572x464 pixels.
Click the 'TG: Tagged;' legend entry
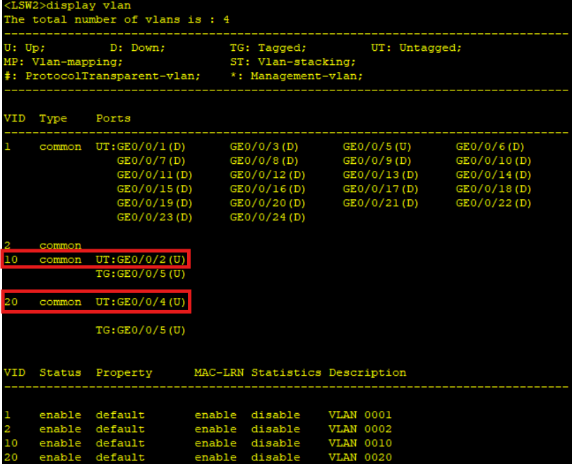coord(268,48)
